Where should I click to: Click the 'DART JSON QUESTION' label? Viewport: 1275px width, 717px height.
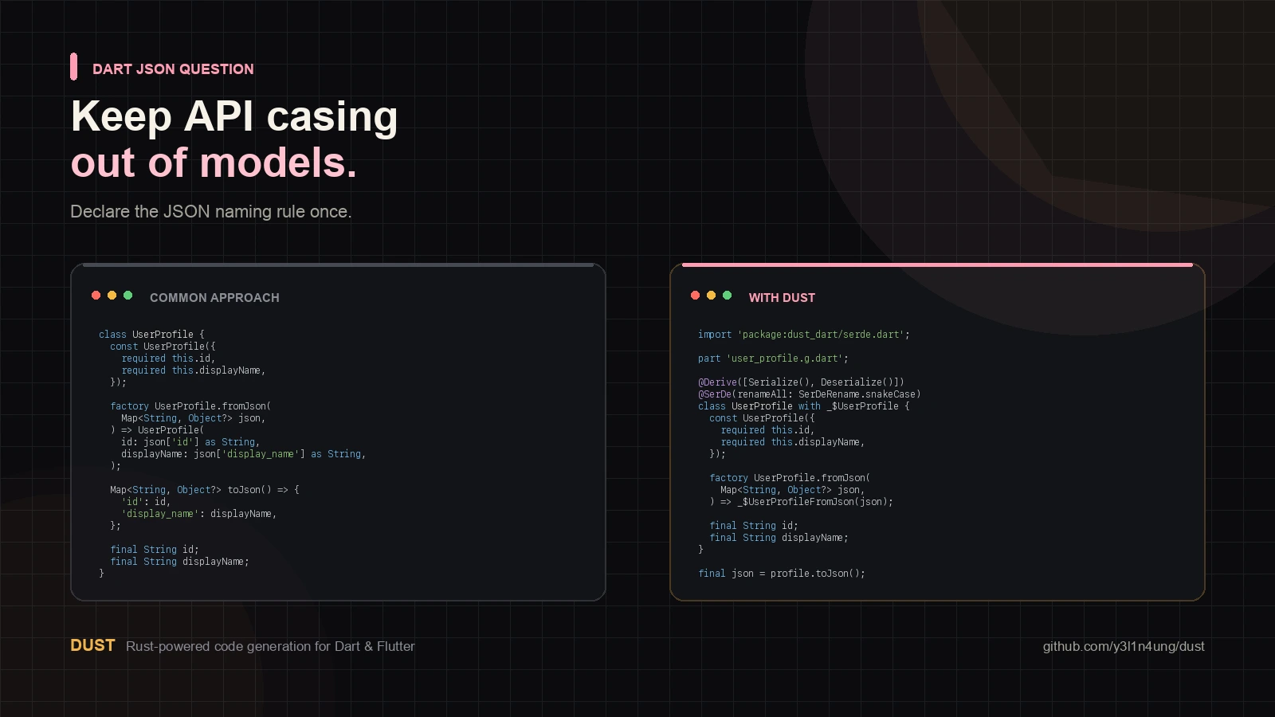pyautogui.click(x=173, y=69)
